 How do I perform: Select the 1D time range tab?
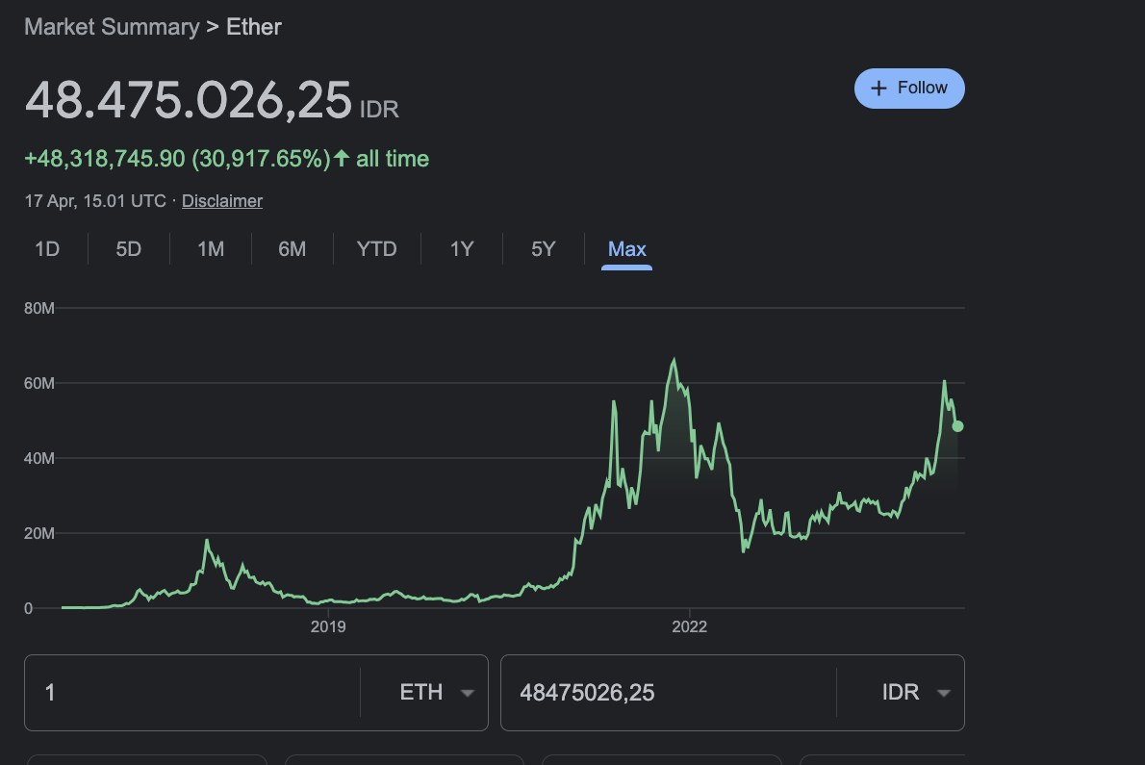click(47, 249)
